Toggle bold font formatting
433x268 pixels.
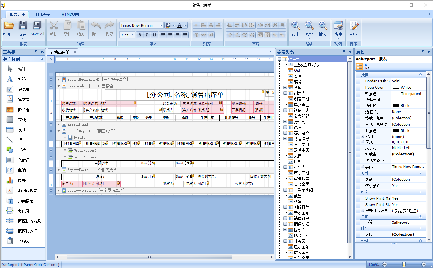[139, 35]
